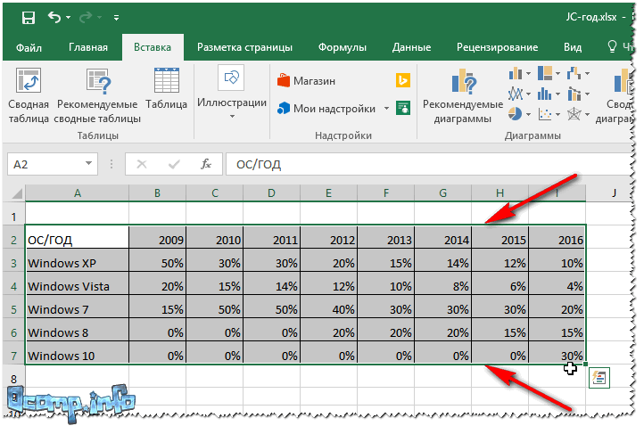Viewport: 644px width, 426px height.
Task: Select the Вставка tab
Action: tap(153, 47)
